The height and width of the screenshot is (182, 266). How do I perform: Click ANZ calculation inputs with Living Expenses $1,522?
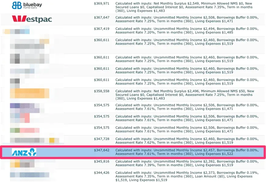pos(187,152)
